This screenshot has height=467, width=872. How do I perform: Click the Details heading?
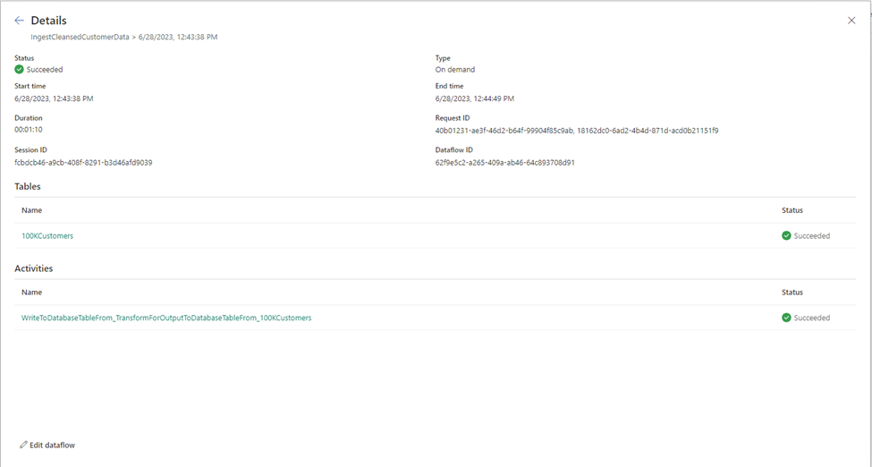49,21
